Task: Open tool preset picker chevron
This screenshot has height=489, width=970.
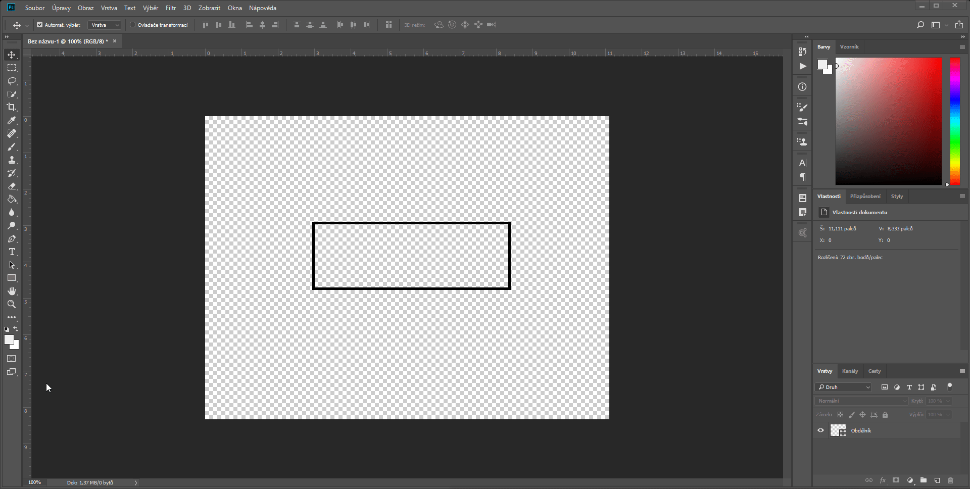Action: point(27,25)
